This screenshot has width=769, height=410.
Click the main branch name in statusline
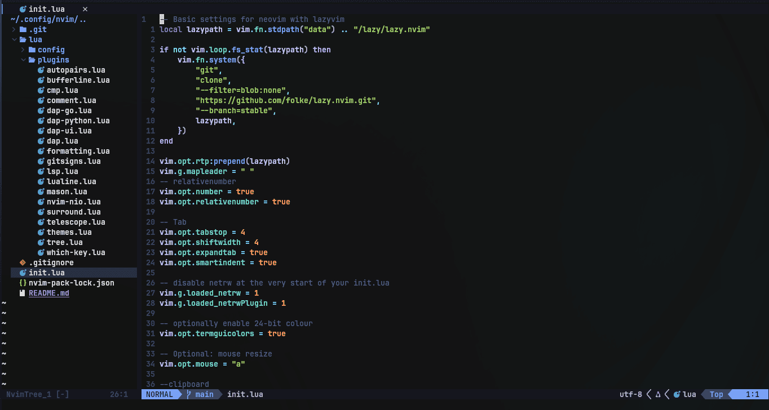(x=205, y=394)
